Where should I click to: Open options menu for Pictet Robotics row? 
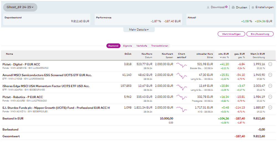click(270, 97)
